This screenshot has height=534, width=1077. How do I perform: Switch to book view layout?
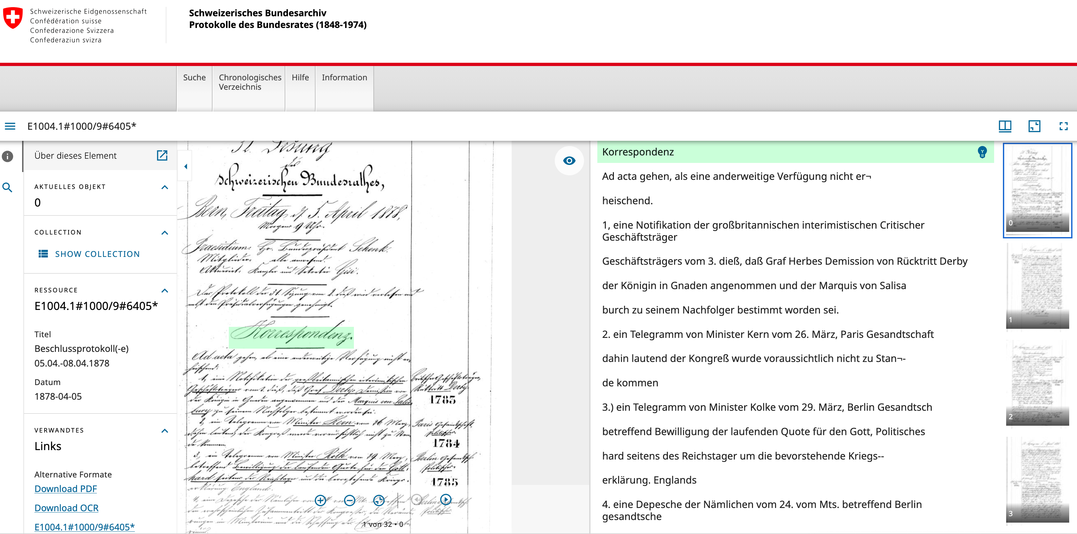(x=1005, y=127)
